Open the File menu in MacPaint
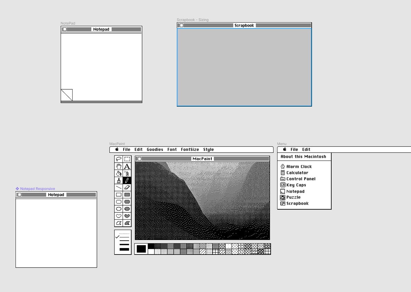The height and width of the screenshot is (292, 411). tap(127, 149)
